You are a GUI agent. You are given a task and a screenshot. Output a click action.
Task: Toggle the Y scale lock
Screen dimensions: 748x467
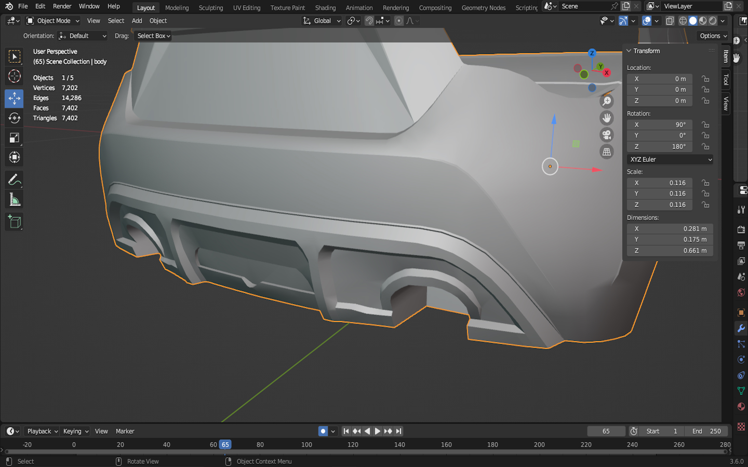tap(705, 194)
